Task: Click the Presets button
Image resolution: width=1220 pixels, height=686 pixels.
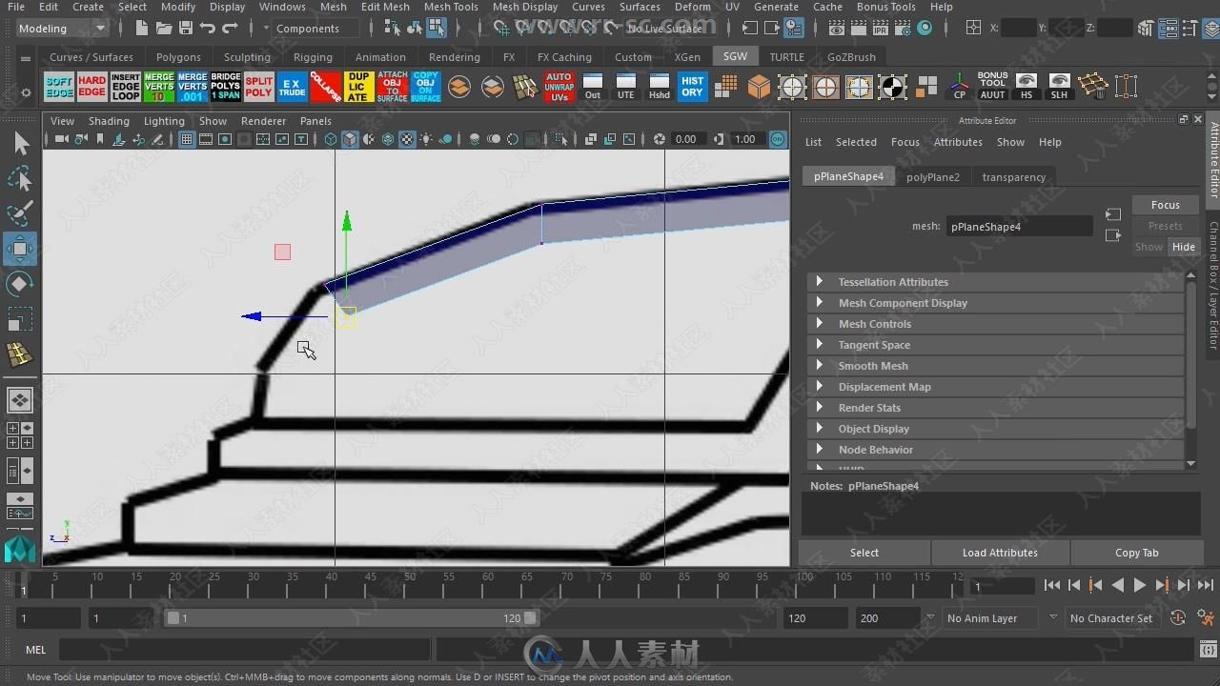Action: 1165,226
